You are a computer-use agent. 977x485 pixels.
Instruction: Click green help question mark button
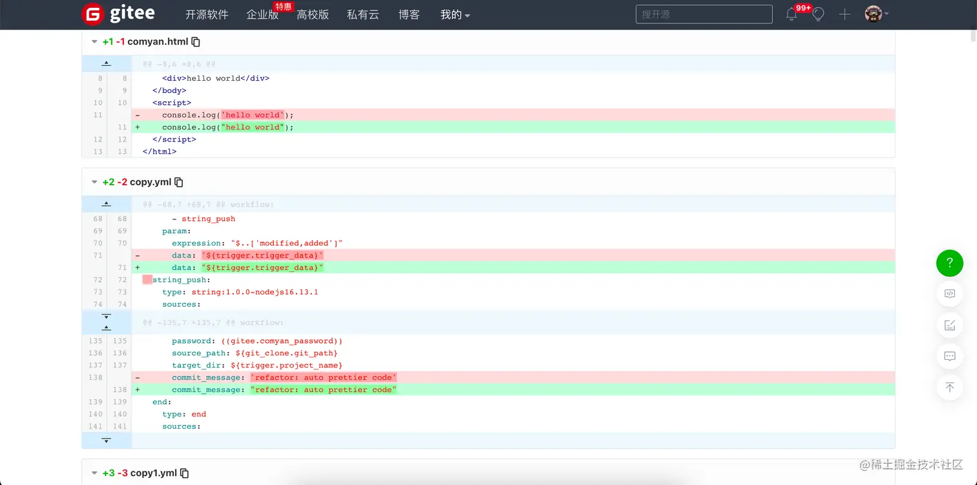pyautogui.click(x=949, y=263)
